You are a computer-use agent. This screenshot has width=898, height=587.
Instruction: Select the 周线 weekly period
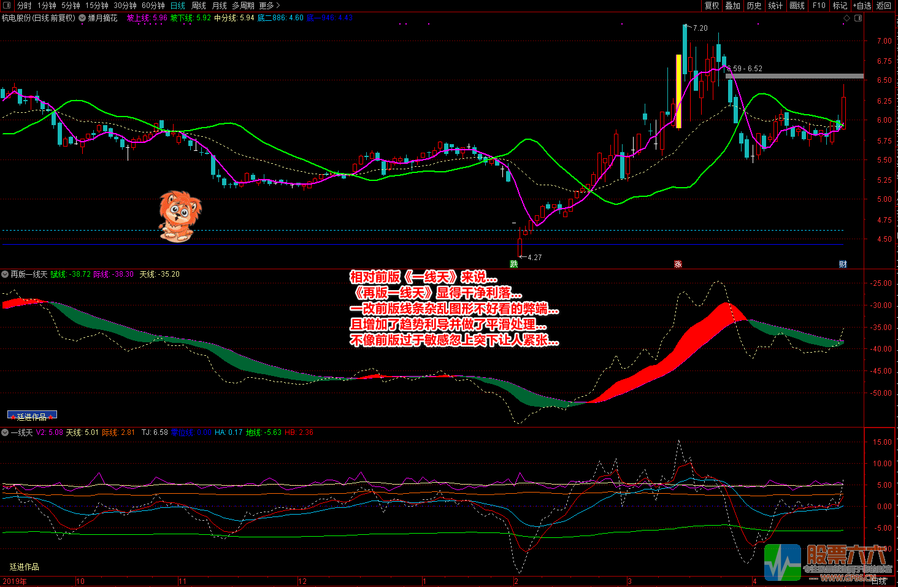(x=199, y=6)
